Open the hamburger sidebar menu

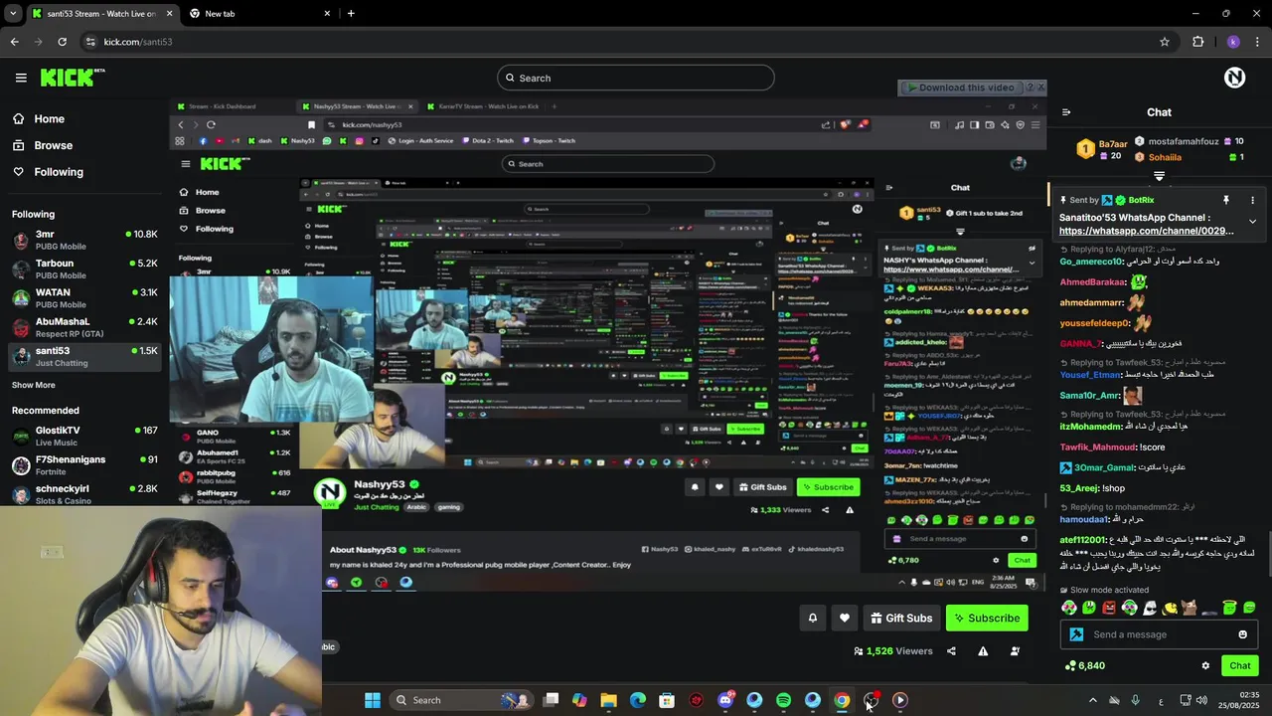(21, 78)
